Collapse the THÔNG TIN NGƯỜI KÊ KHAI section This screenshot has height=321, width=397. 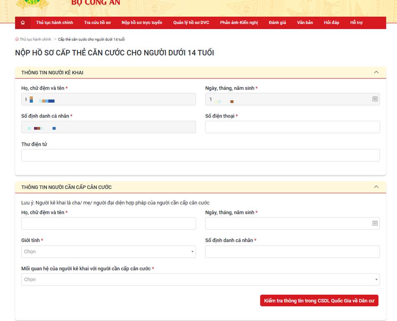tap(376, 72)
